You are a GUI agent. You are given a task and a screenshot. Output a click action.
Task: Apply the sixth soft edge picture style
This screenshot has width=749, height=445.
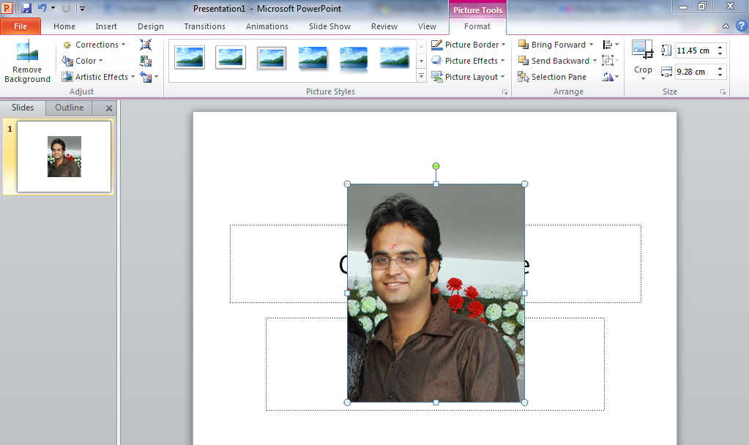395,57
